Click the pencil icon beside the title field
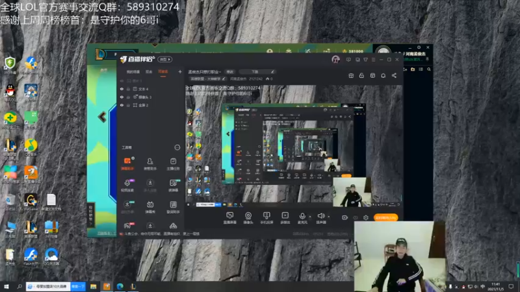520x292 pixels. (272, 71)
